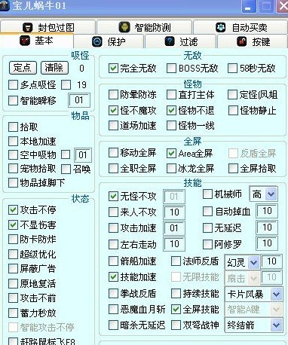Uncheck the 攻击不停 option
This screenshot has height=345, width=288.
point(13,210)
